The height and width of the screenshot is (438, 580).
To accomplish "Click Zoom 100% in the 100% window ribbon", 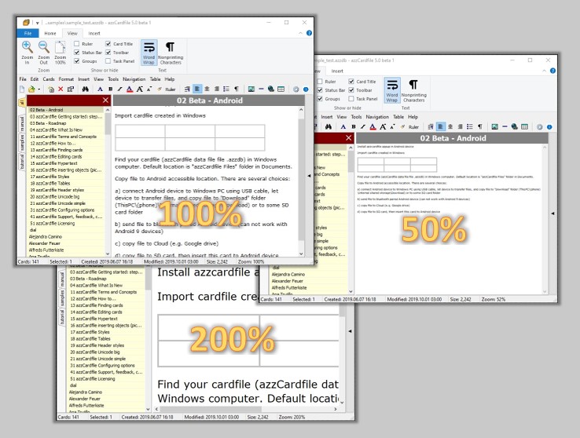I will click(x=61, y=53).
